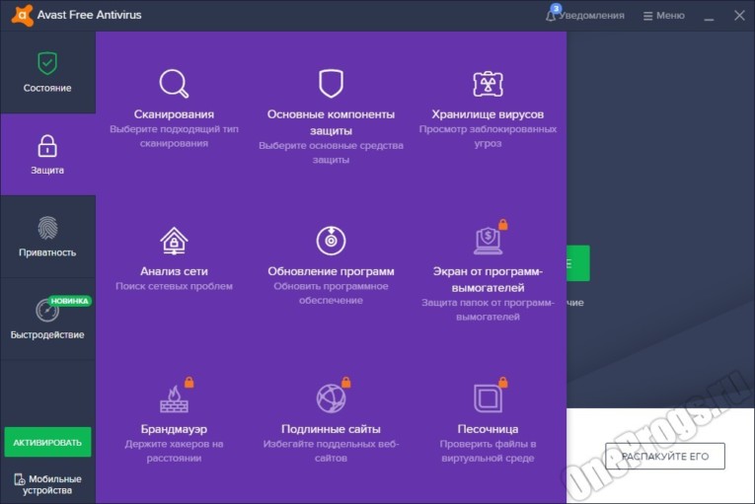Open Экран от программ-вымогателей laptop icon
This screenshot has width=755, height=504.
tap(488, 241)
